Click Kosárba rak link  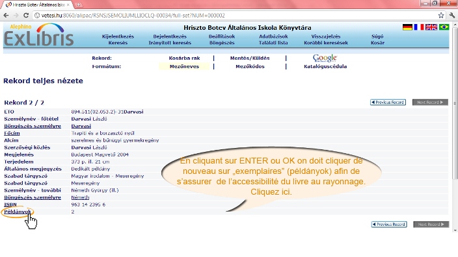click(x=184, y=58)
